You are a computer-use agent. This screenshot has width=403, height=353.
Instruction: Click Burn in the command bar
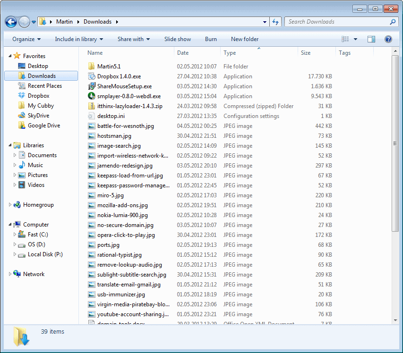[x=211, y=39]
